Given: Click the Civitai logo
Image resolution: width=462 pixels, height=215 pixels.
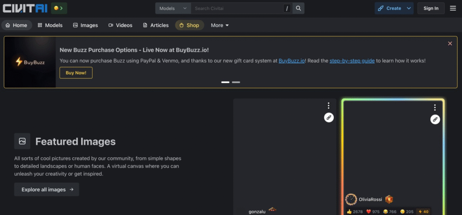Looking at the screenshot, I should click(x=25, y=8).
